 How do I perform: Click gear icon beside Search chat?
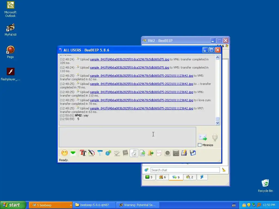[146, 170]
